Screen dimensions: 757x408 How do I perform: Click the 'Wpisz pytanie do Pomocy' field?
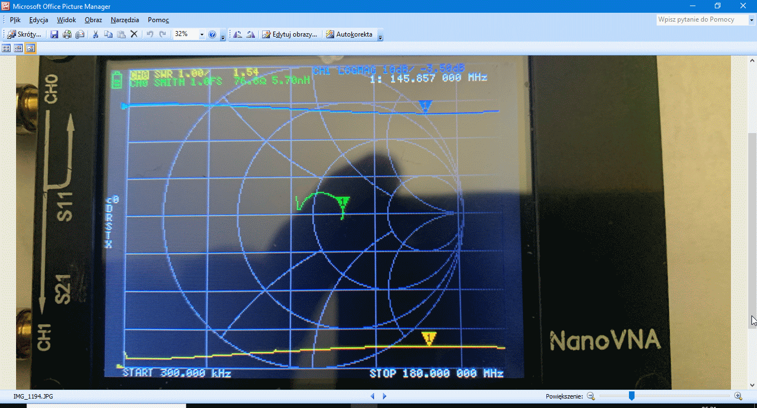click(x=701, y=19)
